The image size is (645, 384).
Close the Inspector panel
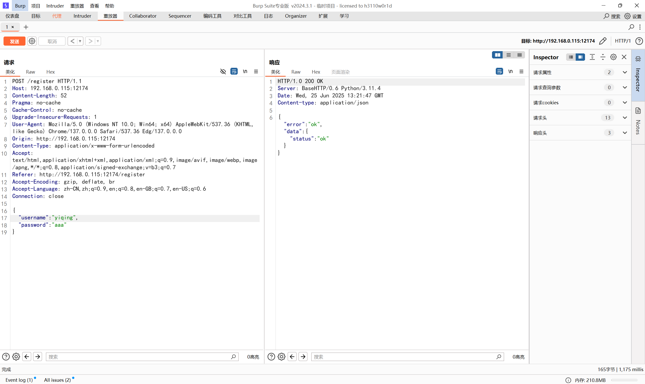coord(624,57)
